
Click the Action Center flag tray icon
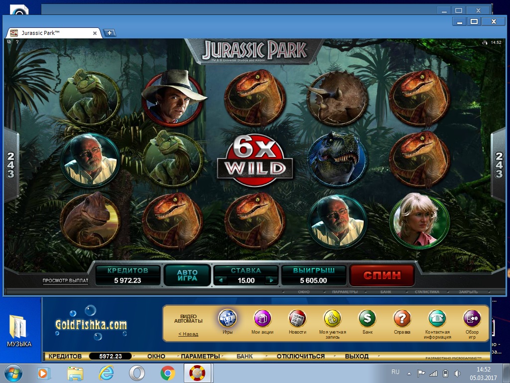pos(421,374)
